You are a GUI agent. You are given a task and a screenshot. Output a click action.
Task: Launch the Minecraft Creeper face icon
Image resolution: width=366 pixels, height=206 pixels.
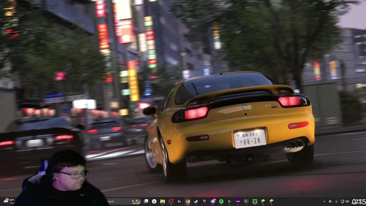coord(254,201)
